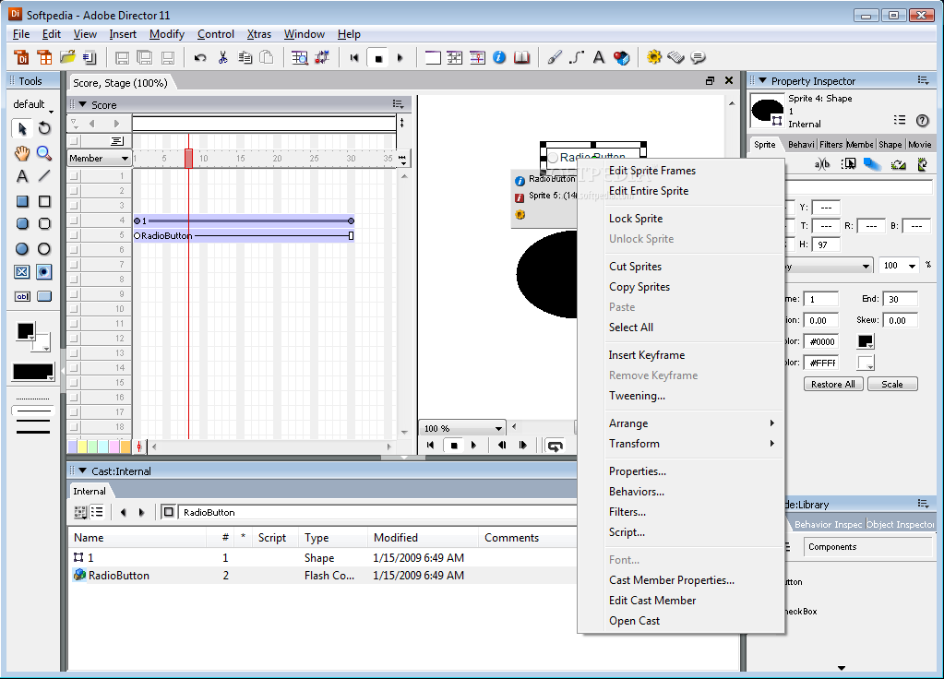Click backcolor swatch in Property Inspector
Image resolution: width=944 pixels, height=679 pixels.
[866, 363]
